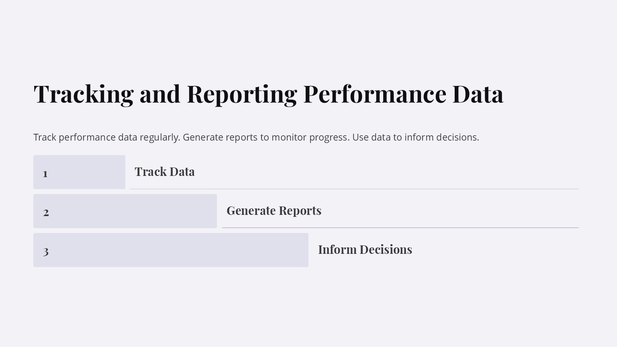This screenshot has height=347, width=617.
Task: Click the number 1 label
Action: tap(45, 173)
